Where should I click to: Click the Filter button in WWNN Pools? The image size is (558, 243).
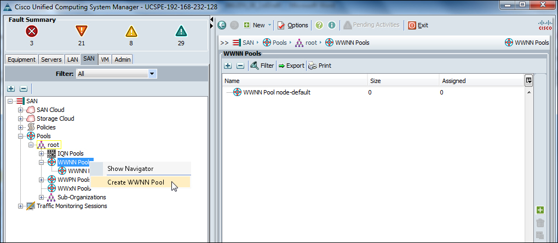pos(262,66)
